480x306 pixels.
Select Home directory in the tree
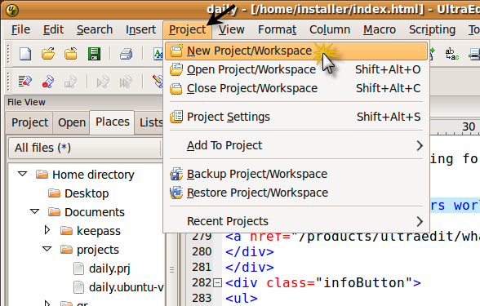point(93,175)
